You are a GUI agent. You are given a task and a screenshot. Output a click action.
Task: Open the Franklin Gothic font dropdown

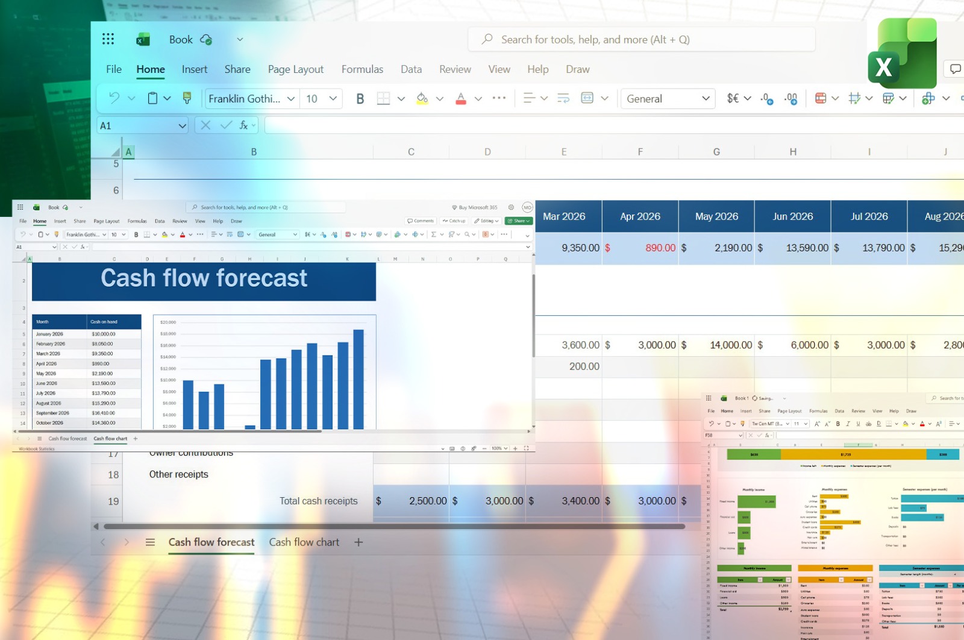pyautogui.click(x=291, y=98)
